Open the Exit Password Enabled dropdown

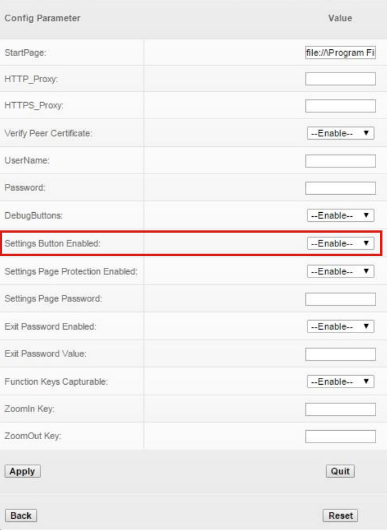340,327
